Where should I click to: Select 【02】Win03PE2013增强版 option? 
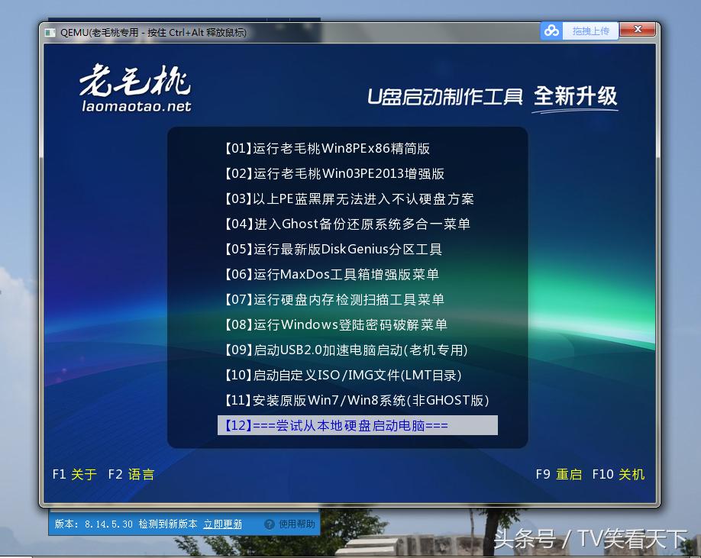click(332, 174)
